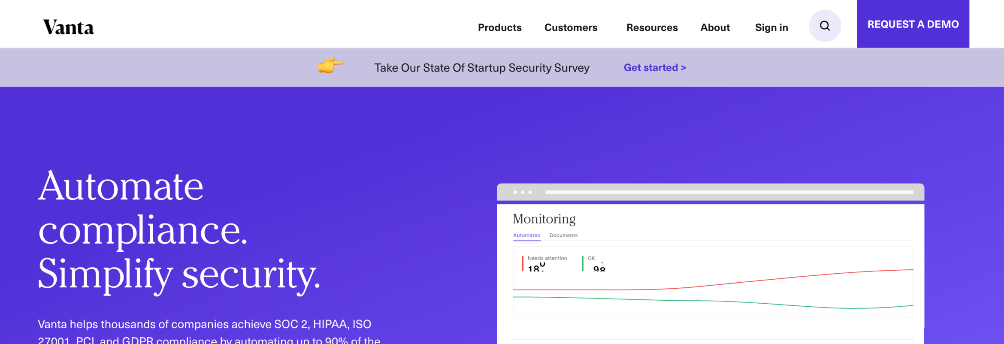The width and height of the screenshot is (1004, 344).
Task: Open the About menu
Action: click(715, 27)
